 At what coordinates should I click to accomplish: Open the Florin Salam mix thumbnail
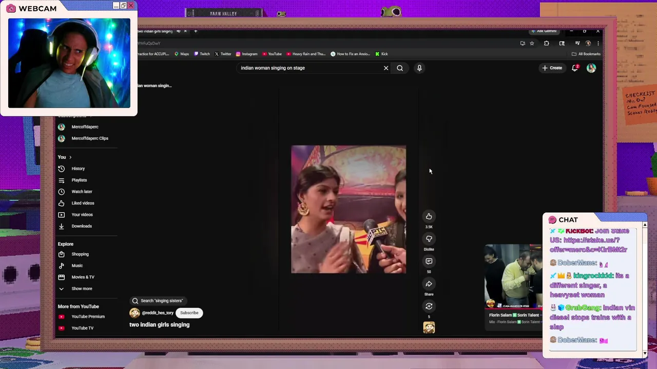[x=513, y=277]
